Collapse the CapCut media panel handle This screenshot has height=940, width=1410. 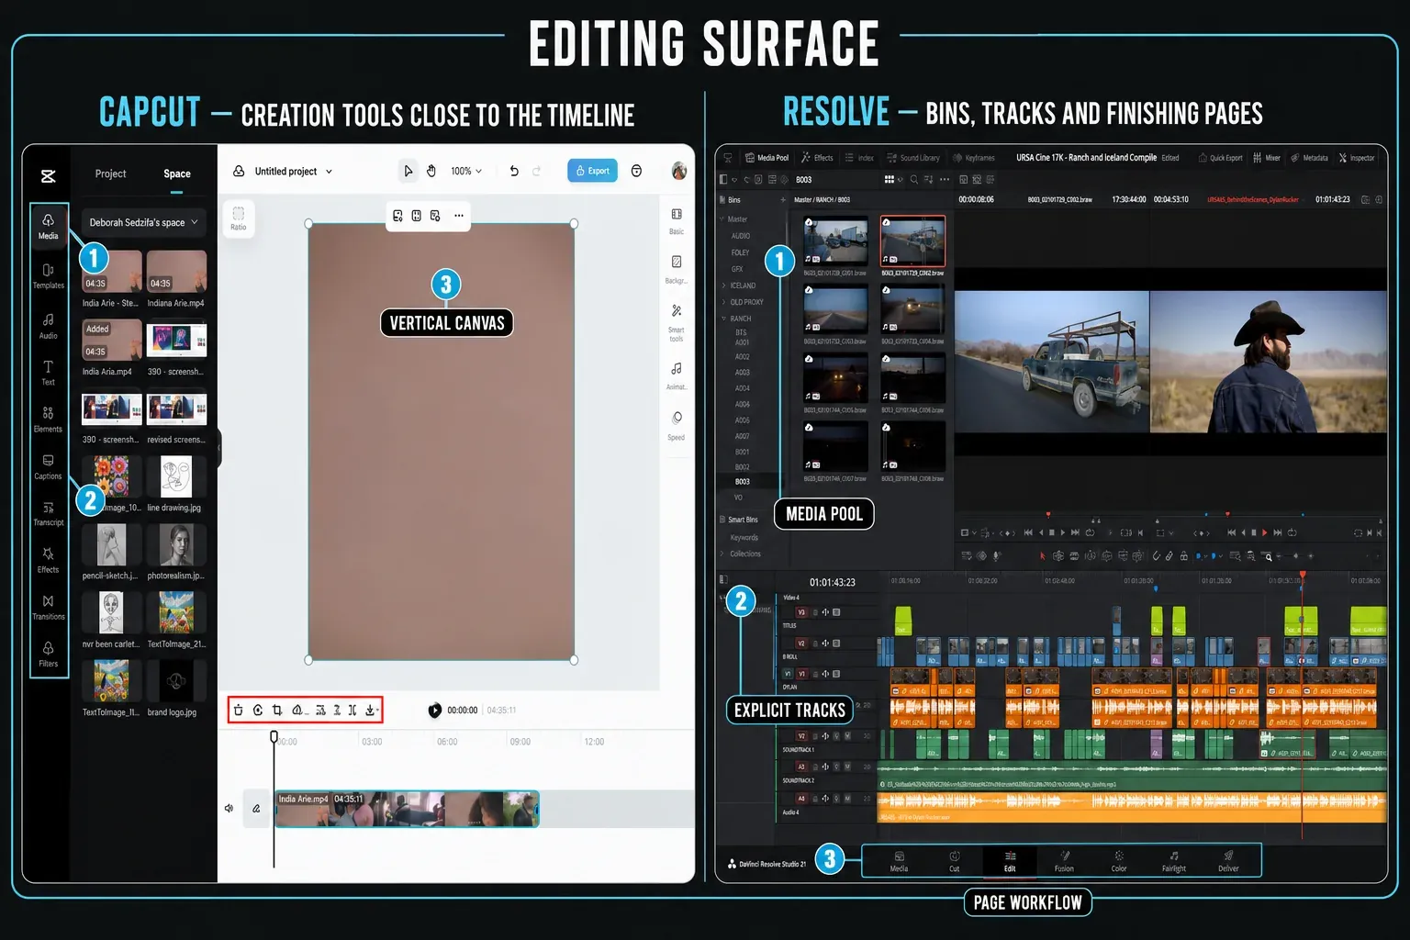(218, 449)
